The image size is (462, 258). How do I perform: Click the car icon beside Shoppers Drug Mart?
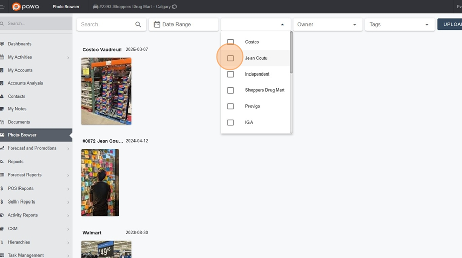[95, 7]
